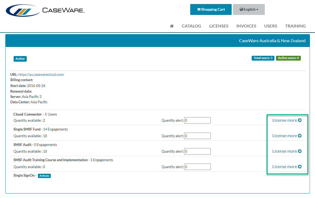Click the Active status badge

(x=20, y=59)
